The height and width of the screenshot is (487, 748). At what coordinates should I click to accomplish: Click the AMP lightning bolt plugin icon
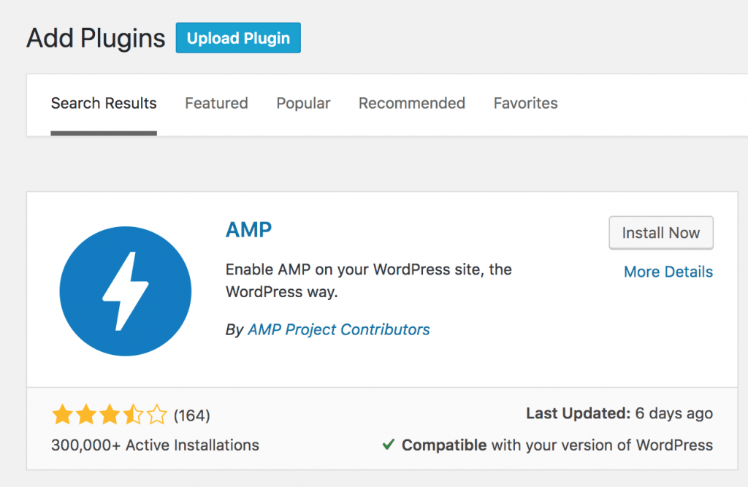coord(126,291)
